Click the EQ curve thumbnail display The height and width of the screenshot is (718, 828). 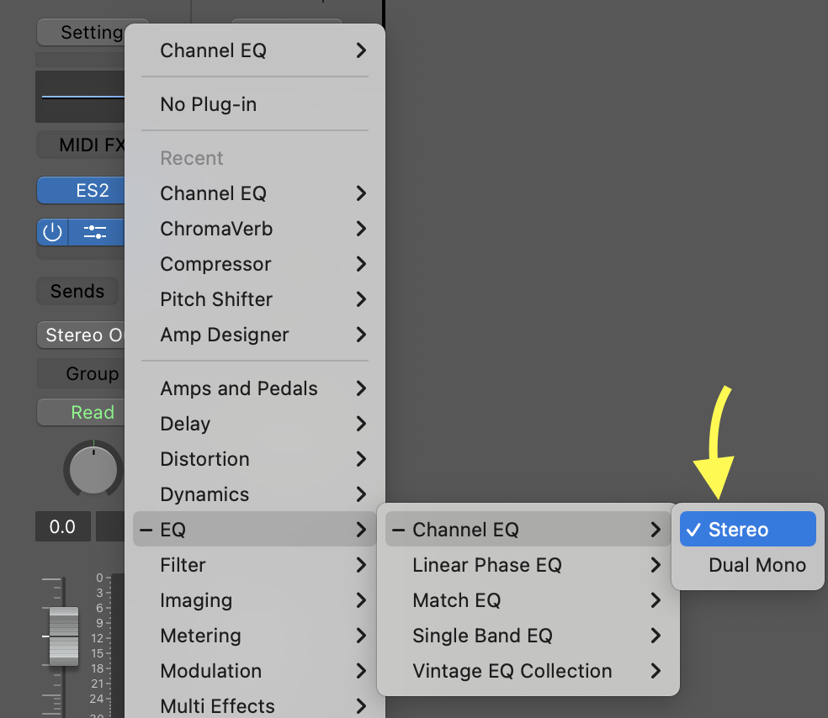click(x=82, y=97)
